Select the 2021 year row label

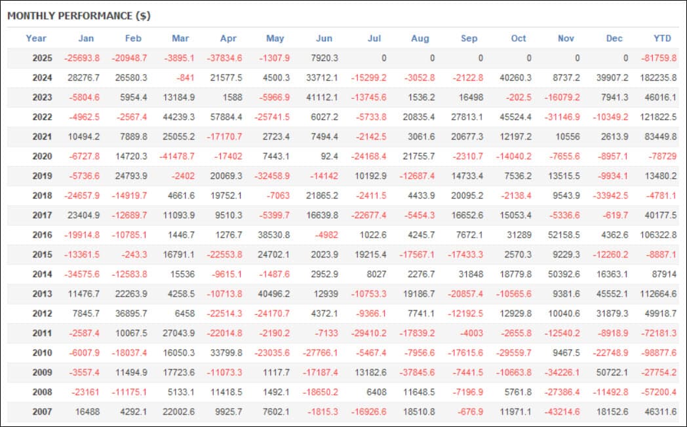pos(42,137)
